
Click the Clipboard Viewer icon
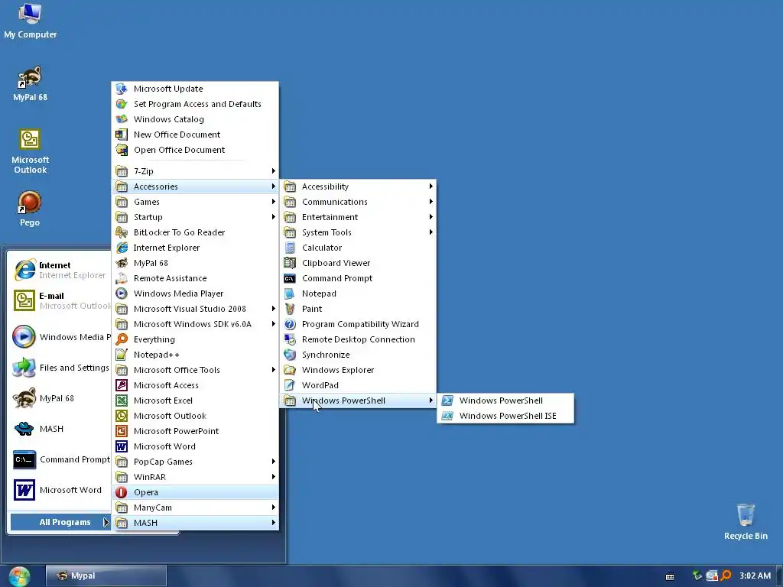pyautogui.click(x=290, y=263)
